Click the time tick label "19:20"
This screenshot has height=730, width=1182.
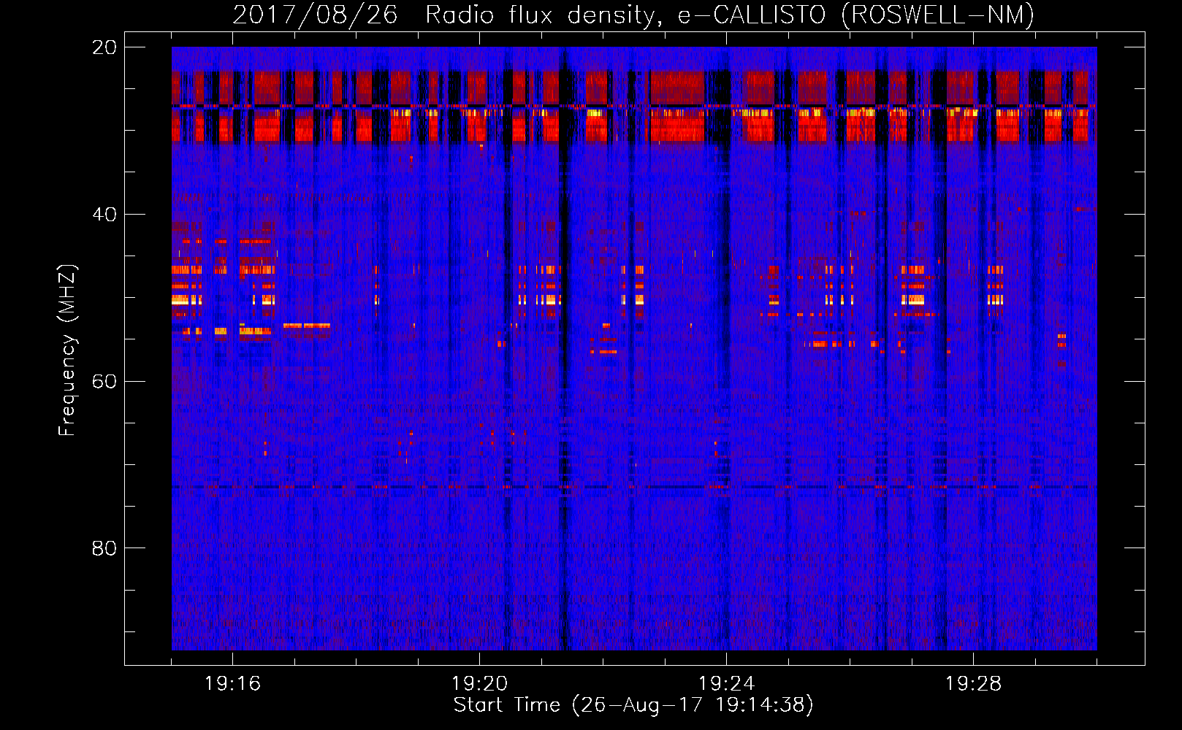coord(479,684)
